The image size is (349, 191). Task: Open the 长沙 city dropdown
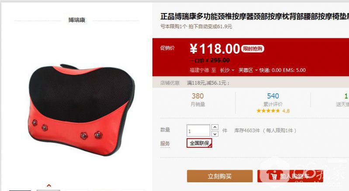227,70
